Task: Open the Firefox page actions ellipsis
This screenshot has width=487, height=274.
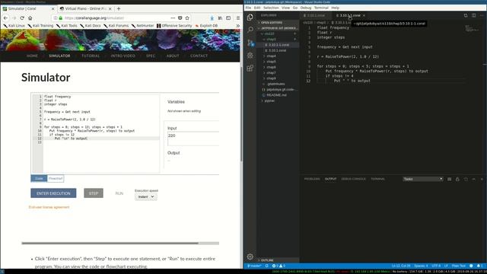Action: click(173, 18)
